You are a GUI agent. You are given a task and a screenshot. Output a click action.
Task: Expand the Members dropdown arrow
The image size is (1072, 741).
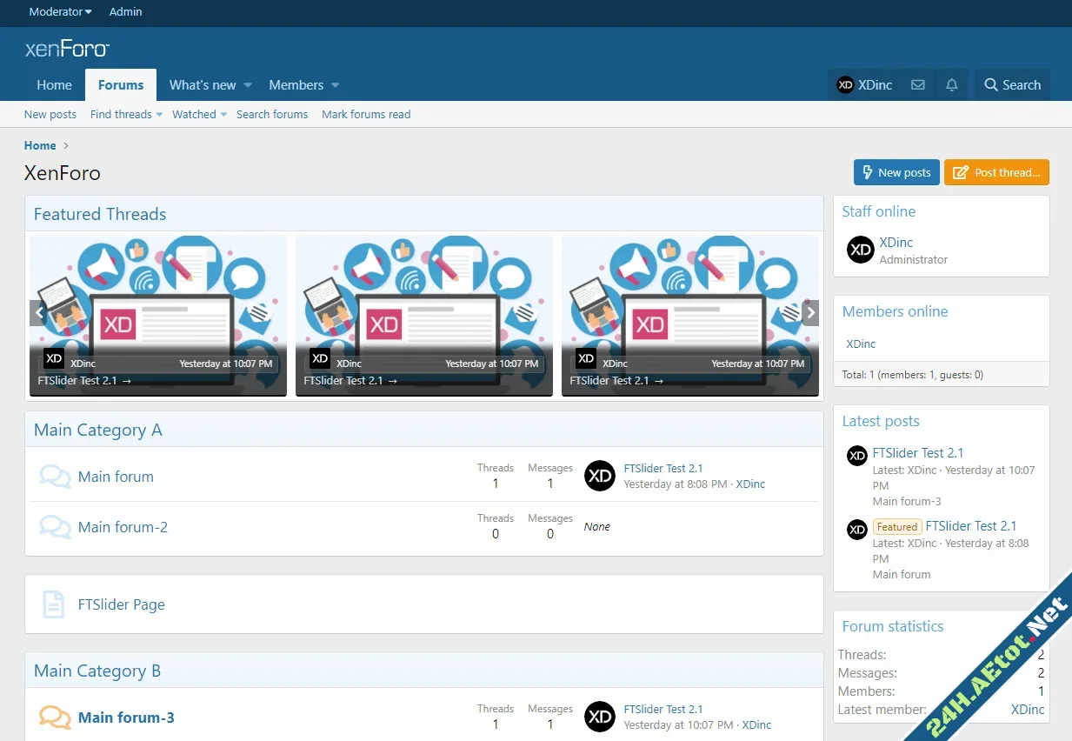click(335, 85)
